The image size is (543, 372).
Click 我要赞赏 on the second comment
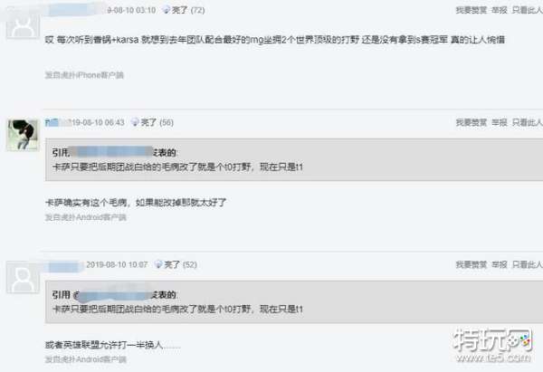point(472,122)
